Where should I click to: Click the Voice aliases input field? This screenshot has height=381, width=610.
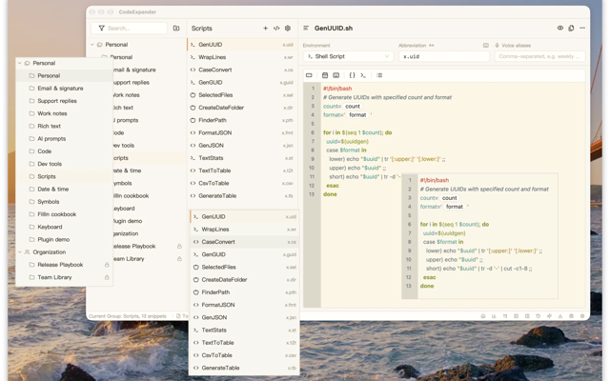[539, 56]
